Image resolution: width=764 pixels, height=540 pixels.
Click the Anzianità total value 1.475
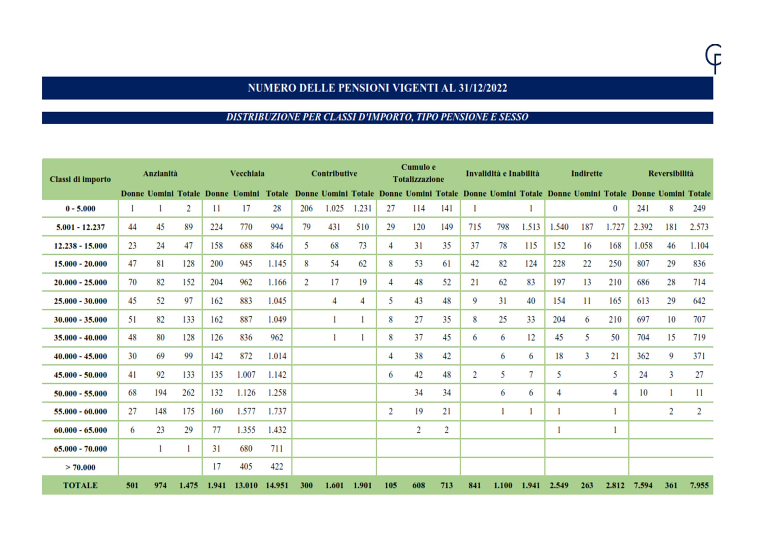click(188, 486)
